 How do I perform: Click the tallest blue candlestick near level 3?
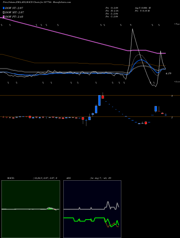[99, 100]
